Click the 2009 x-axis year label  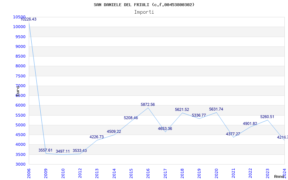point(46,173)
